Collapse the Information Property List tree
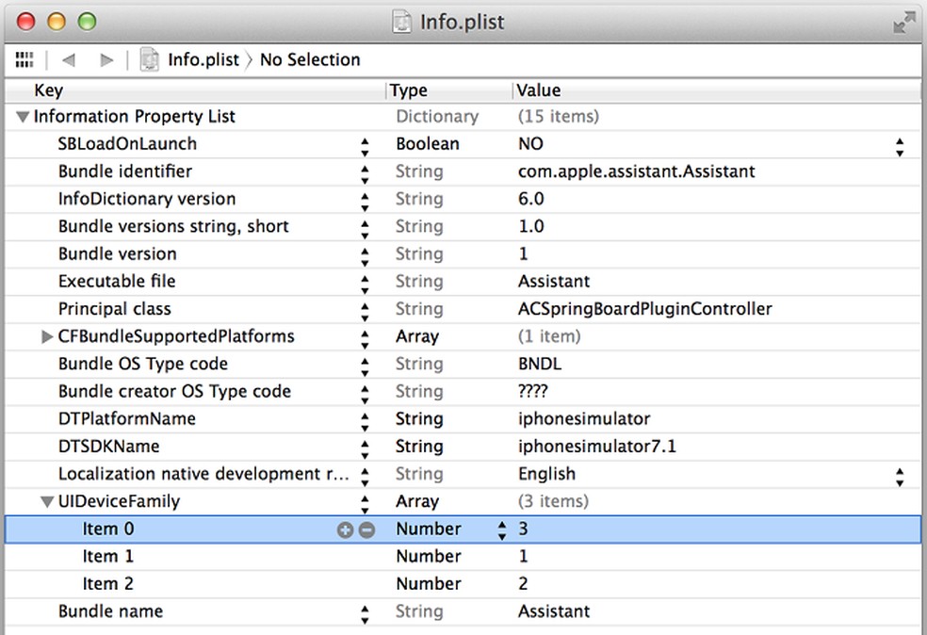 pyautogui.click(x=23, y=117)
